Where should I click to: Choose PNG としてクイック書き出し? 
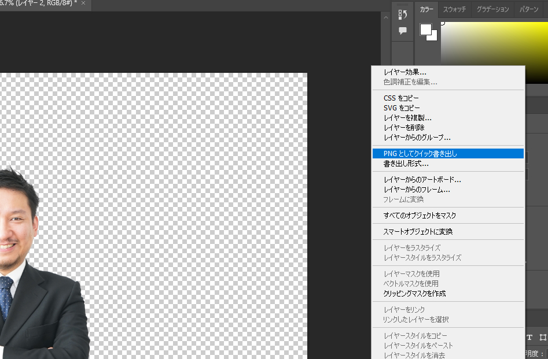click(420, 154)
